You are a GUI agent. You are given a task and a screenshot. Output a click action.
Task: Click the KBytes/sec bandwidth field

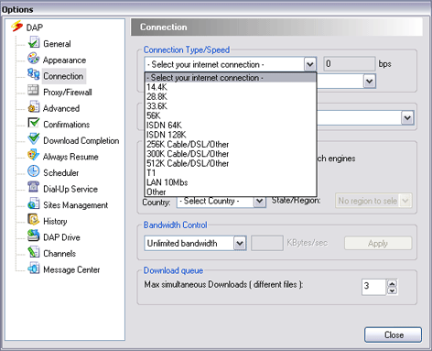(267, 243)
